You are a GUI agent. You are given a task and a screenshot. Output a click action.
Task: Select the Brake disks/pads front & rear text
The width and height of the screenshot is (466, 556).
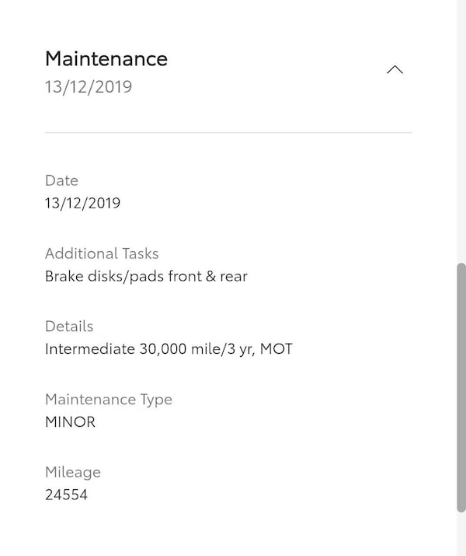click(x=146, y=276)
